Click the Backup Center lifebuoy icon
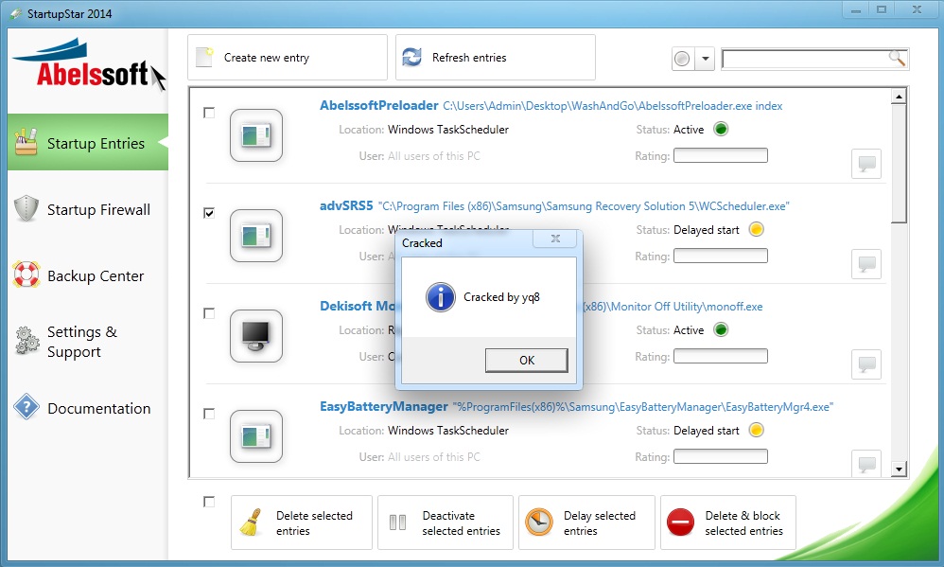 pyautogui.click(x=26, y=275)
